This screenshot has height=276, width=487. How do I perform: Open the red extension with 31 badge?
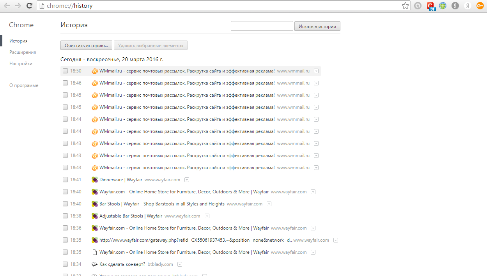[430, 6]
